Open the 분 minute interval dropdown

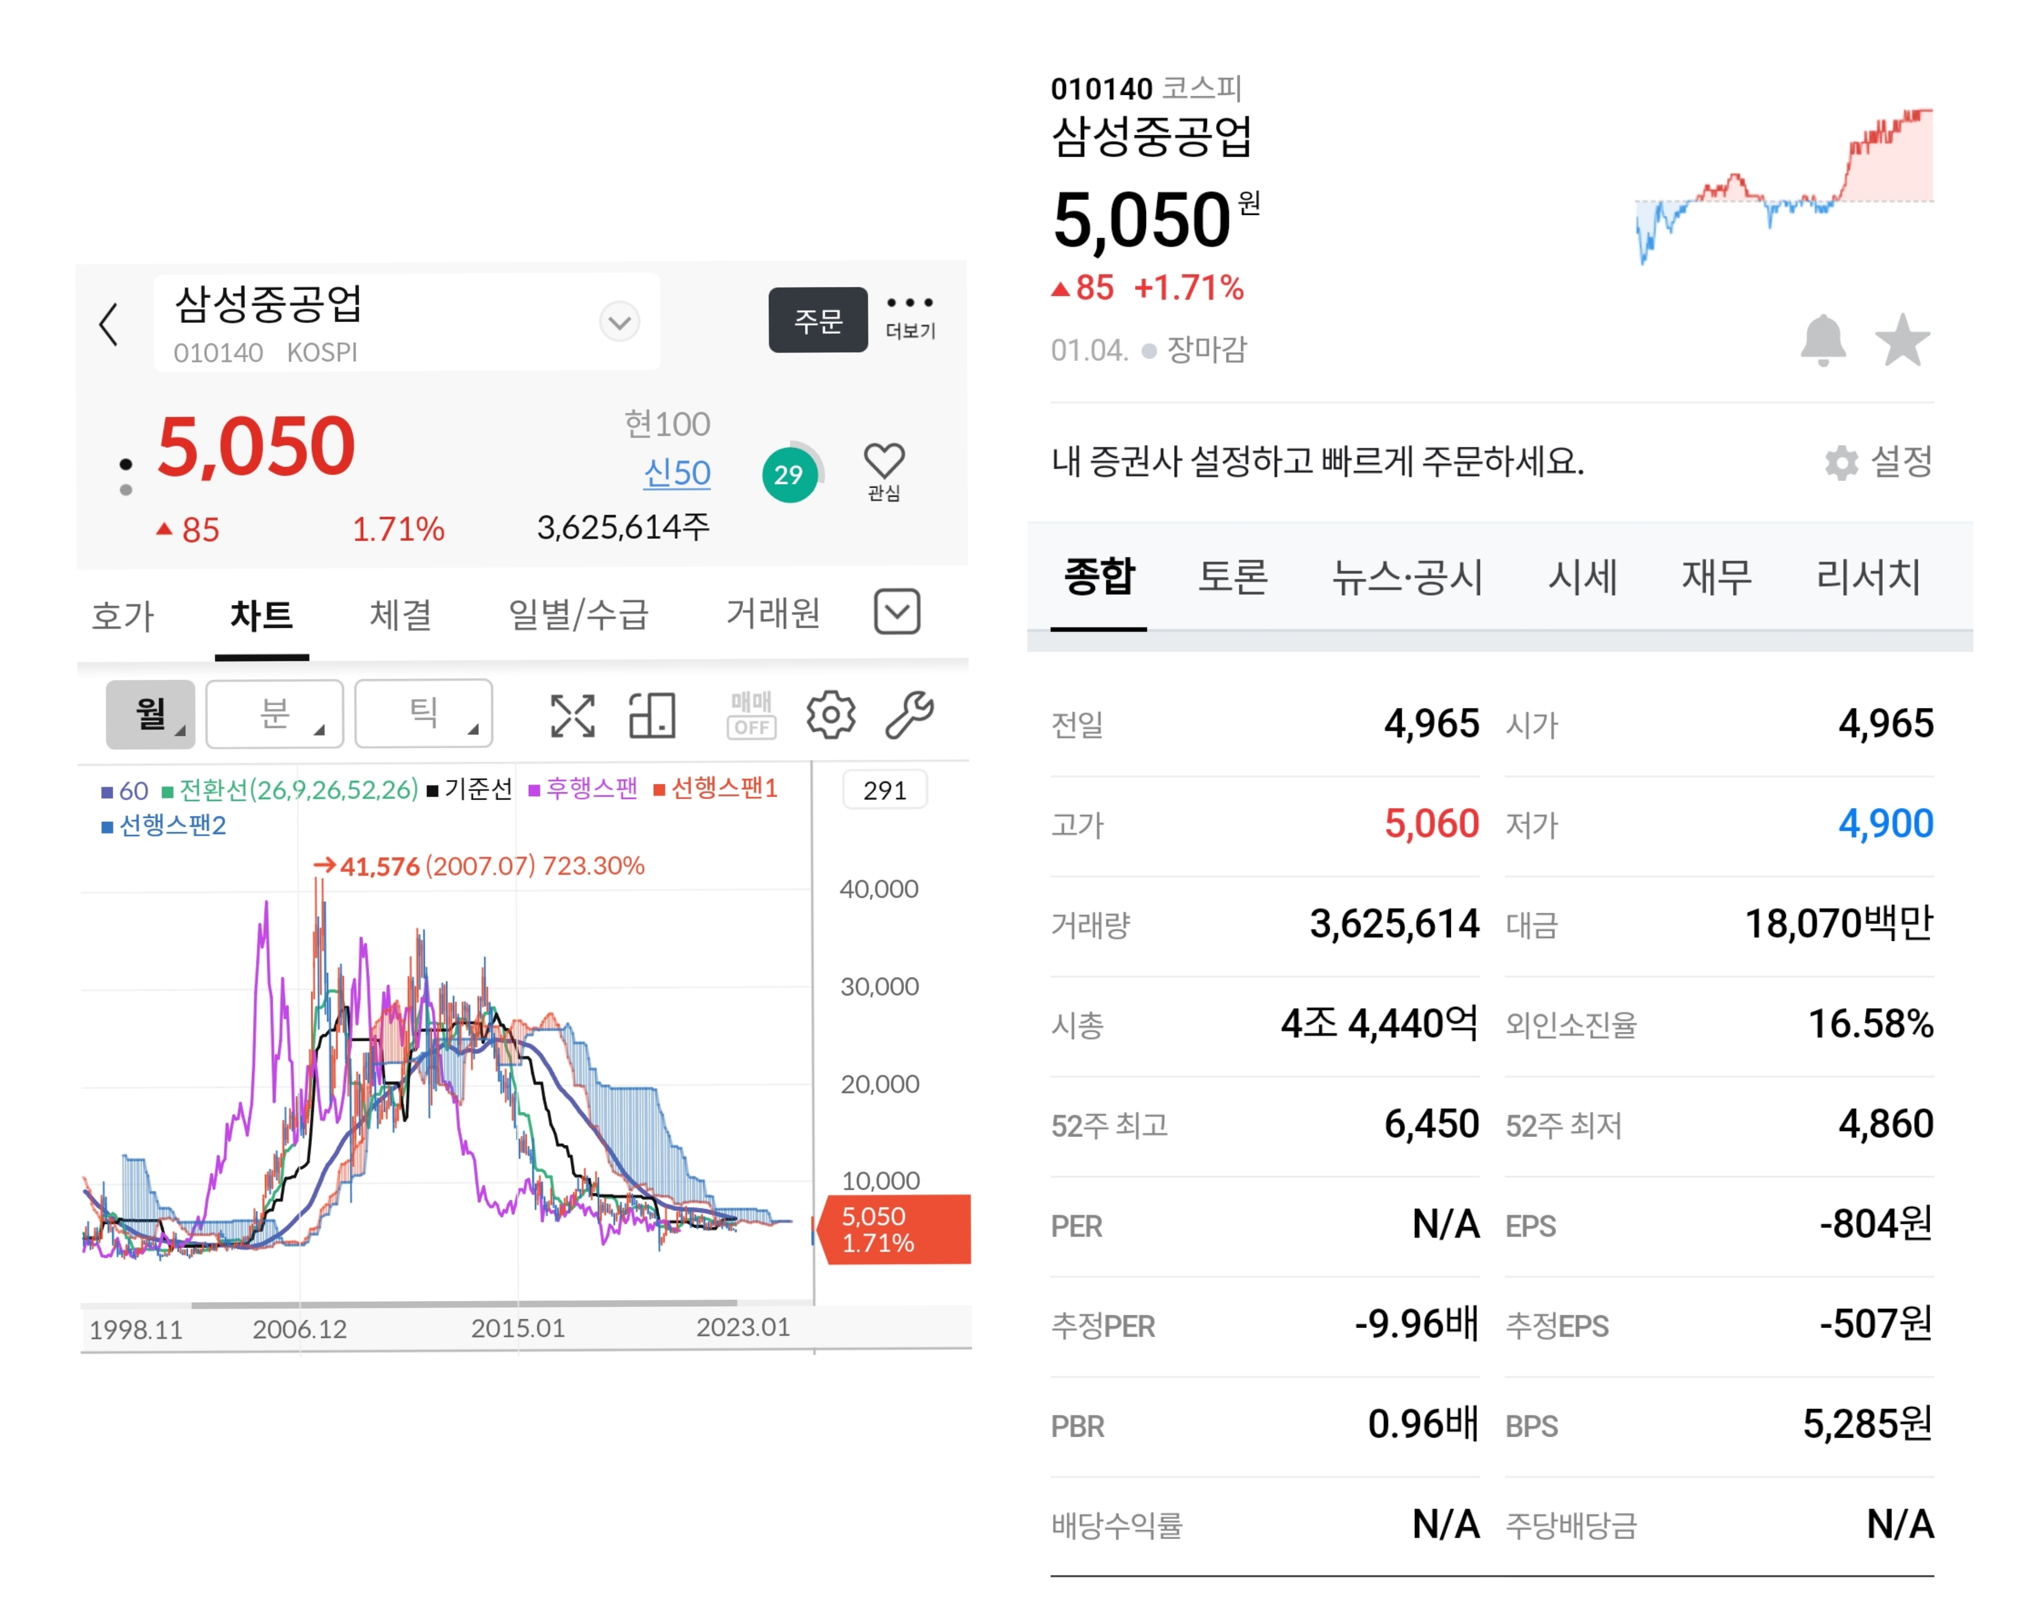click(274, 714)
